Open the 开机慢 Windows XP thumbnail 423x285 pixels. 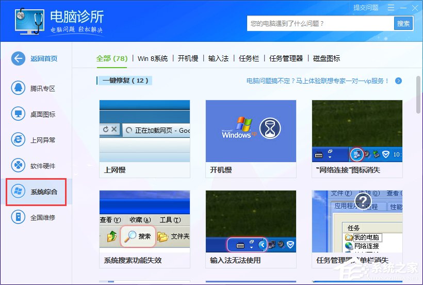point(251,131)
